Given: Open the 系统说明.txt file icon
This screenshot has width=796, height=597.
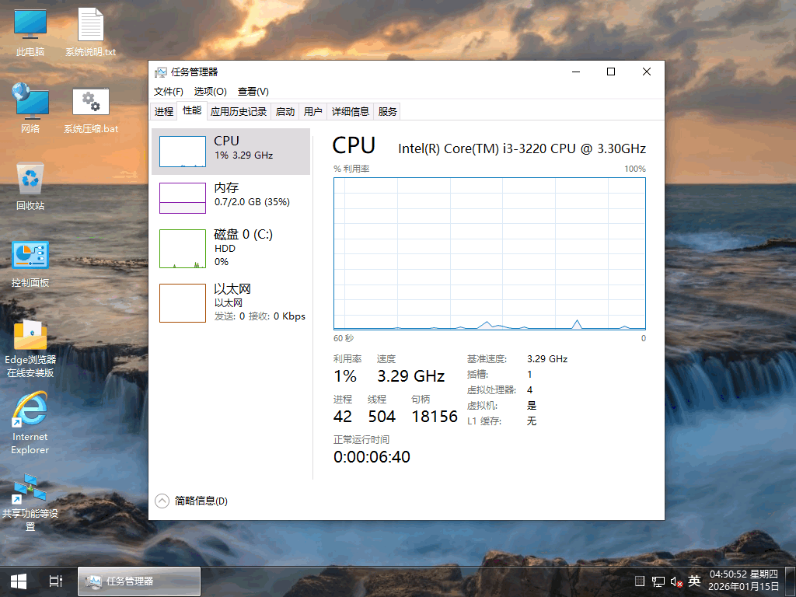Looking at the screenshot, I should [90, 33].
